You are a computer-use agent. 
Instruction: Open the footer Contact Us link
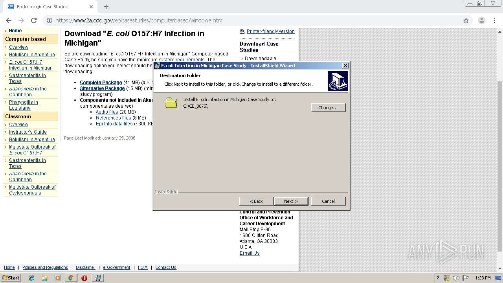(x=165, y=267)
